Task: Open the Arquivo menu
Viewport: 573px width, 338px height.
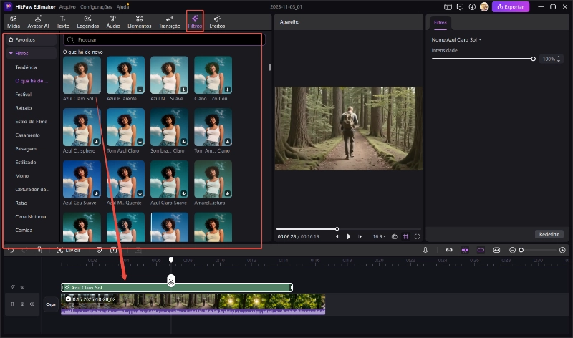Action: [67, 6]
